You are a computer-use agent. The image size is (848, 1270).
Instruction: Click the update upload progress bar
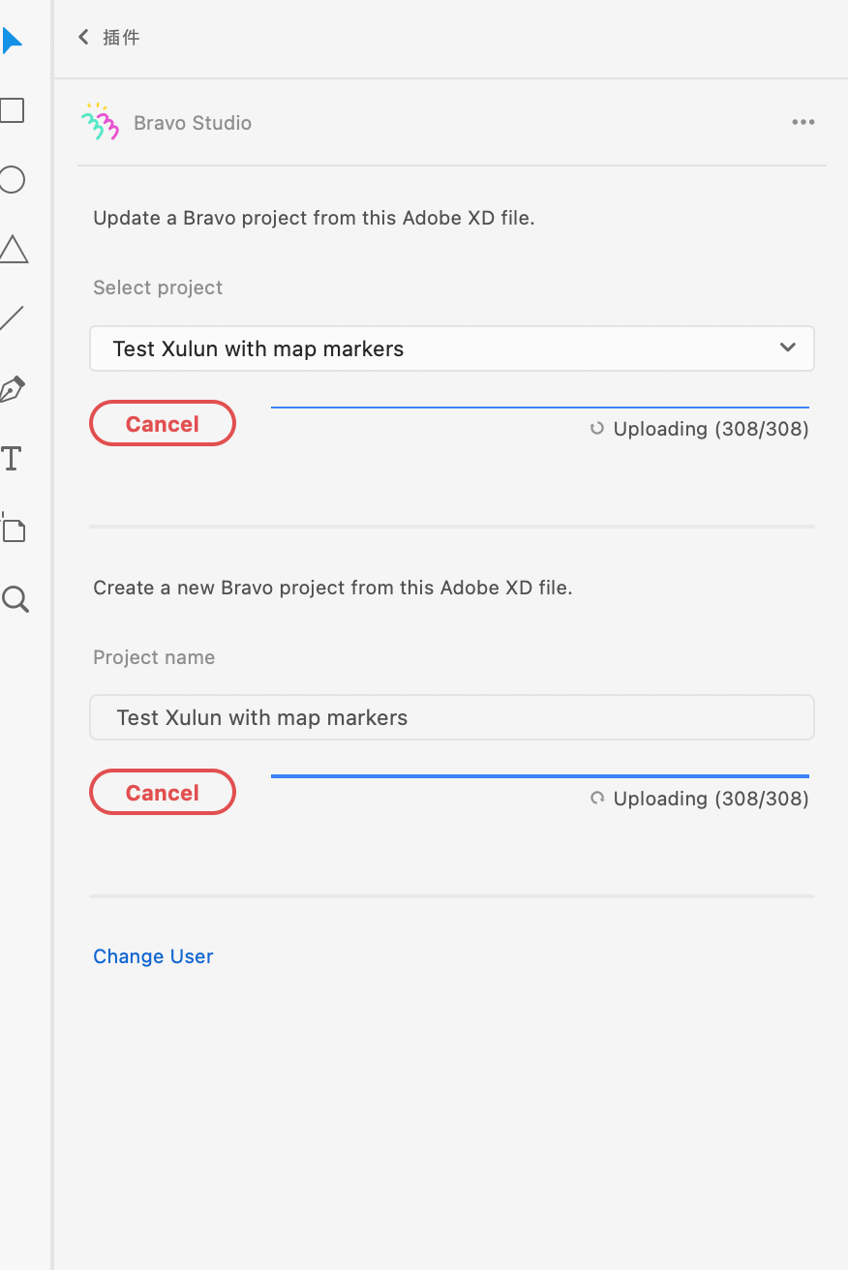(x=540, y=408)
